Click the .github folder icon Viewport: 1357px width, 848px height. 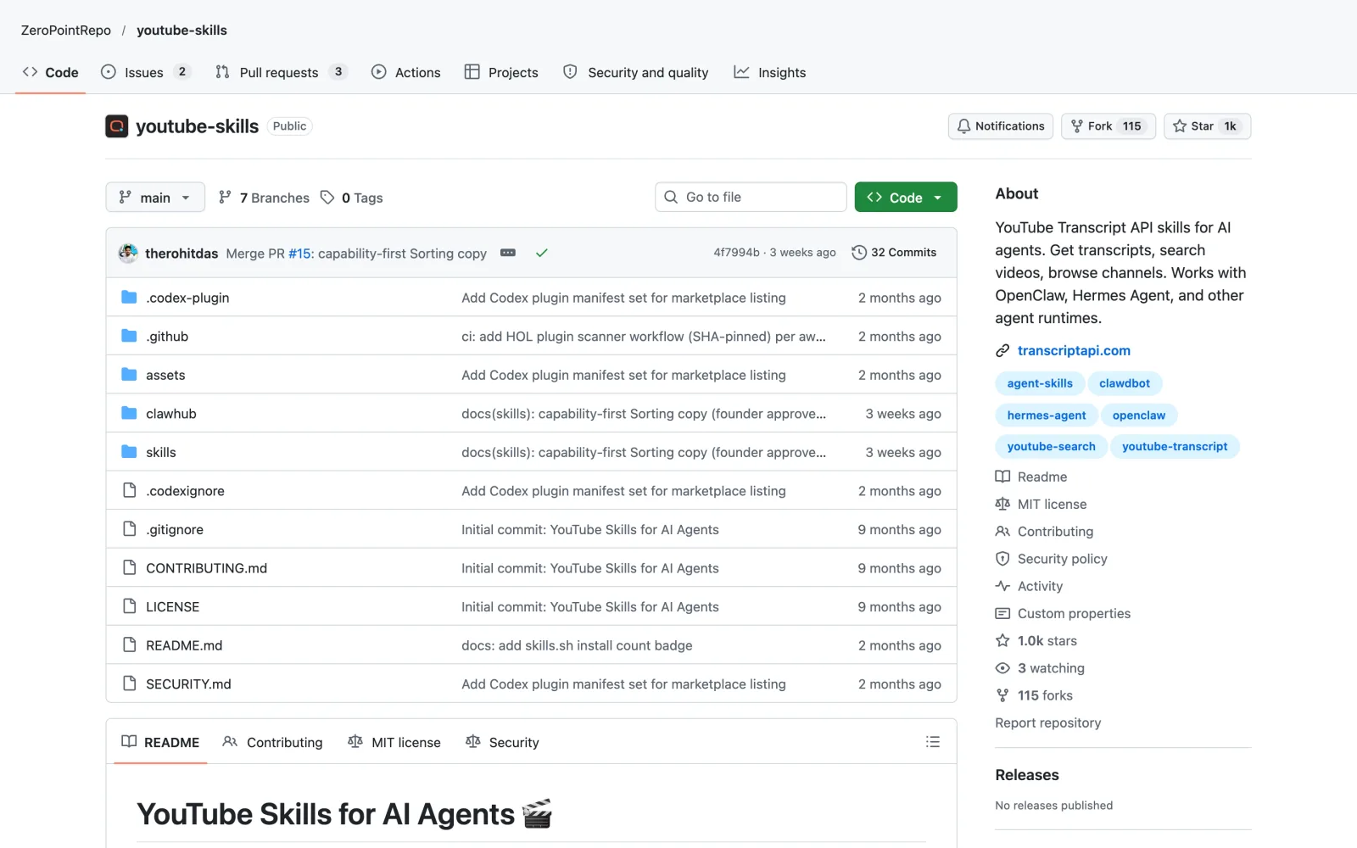(129, 336)
